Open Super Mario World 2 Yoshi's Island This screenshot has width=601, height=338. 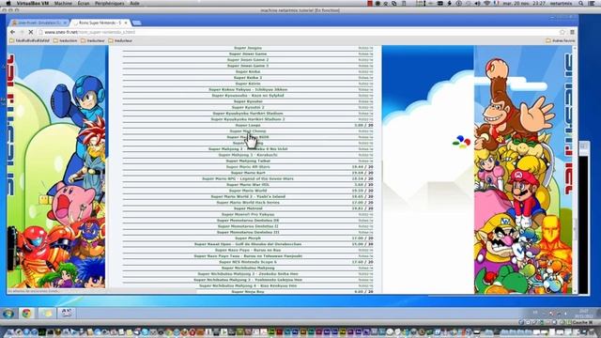[x=248, y=196]
